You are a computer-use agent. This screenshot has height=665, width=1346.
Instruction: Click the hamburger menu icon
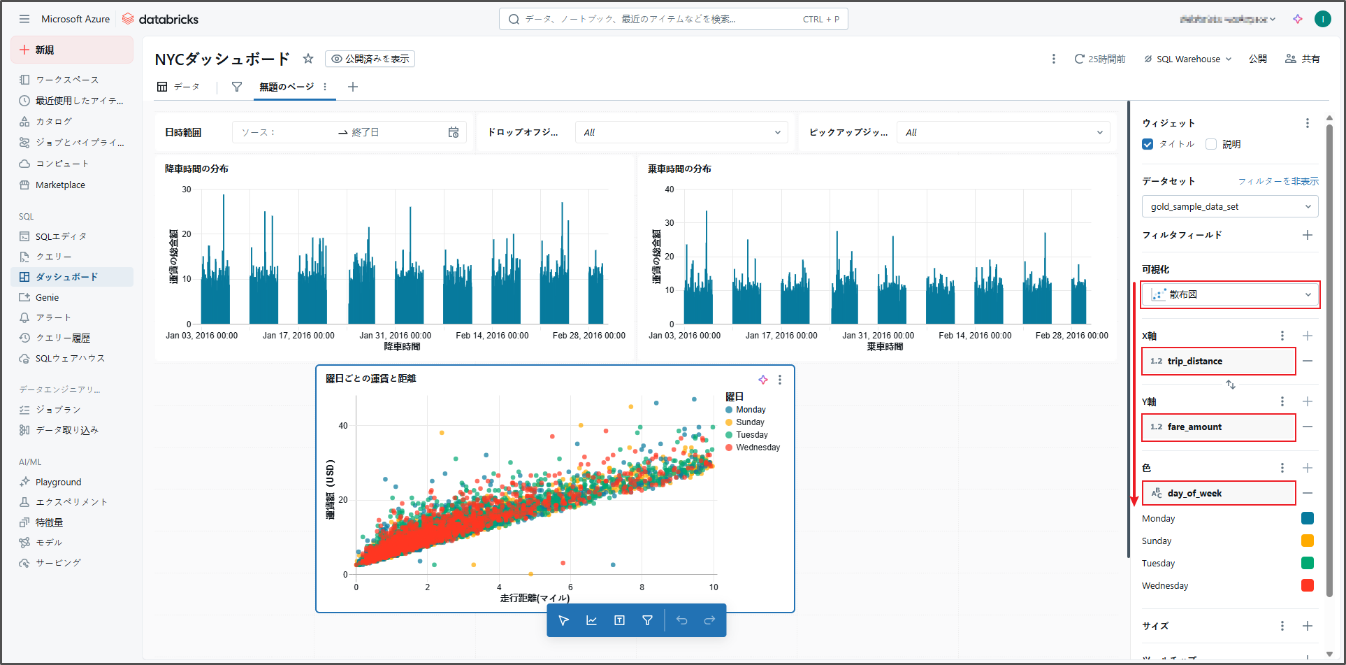pos(24,19)
